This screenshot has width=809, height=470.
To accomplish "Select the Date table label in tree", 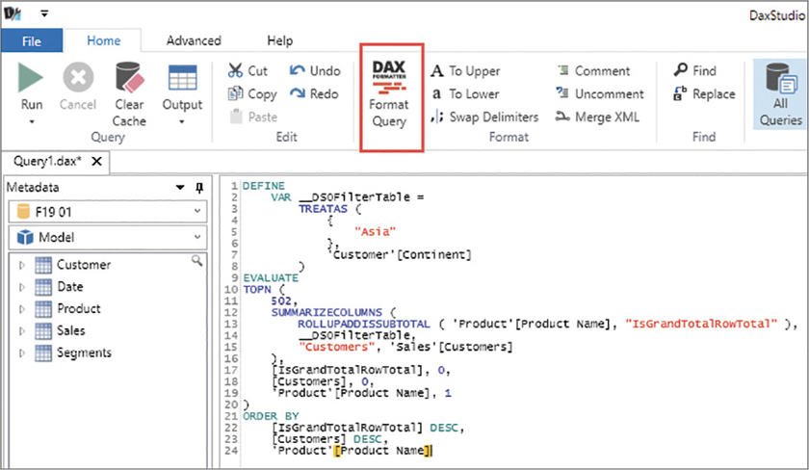I will (x=70, y=287).
